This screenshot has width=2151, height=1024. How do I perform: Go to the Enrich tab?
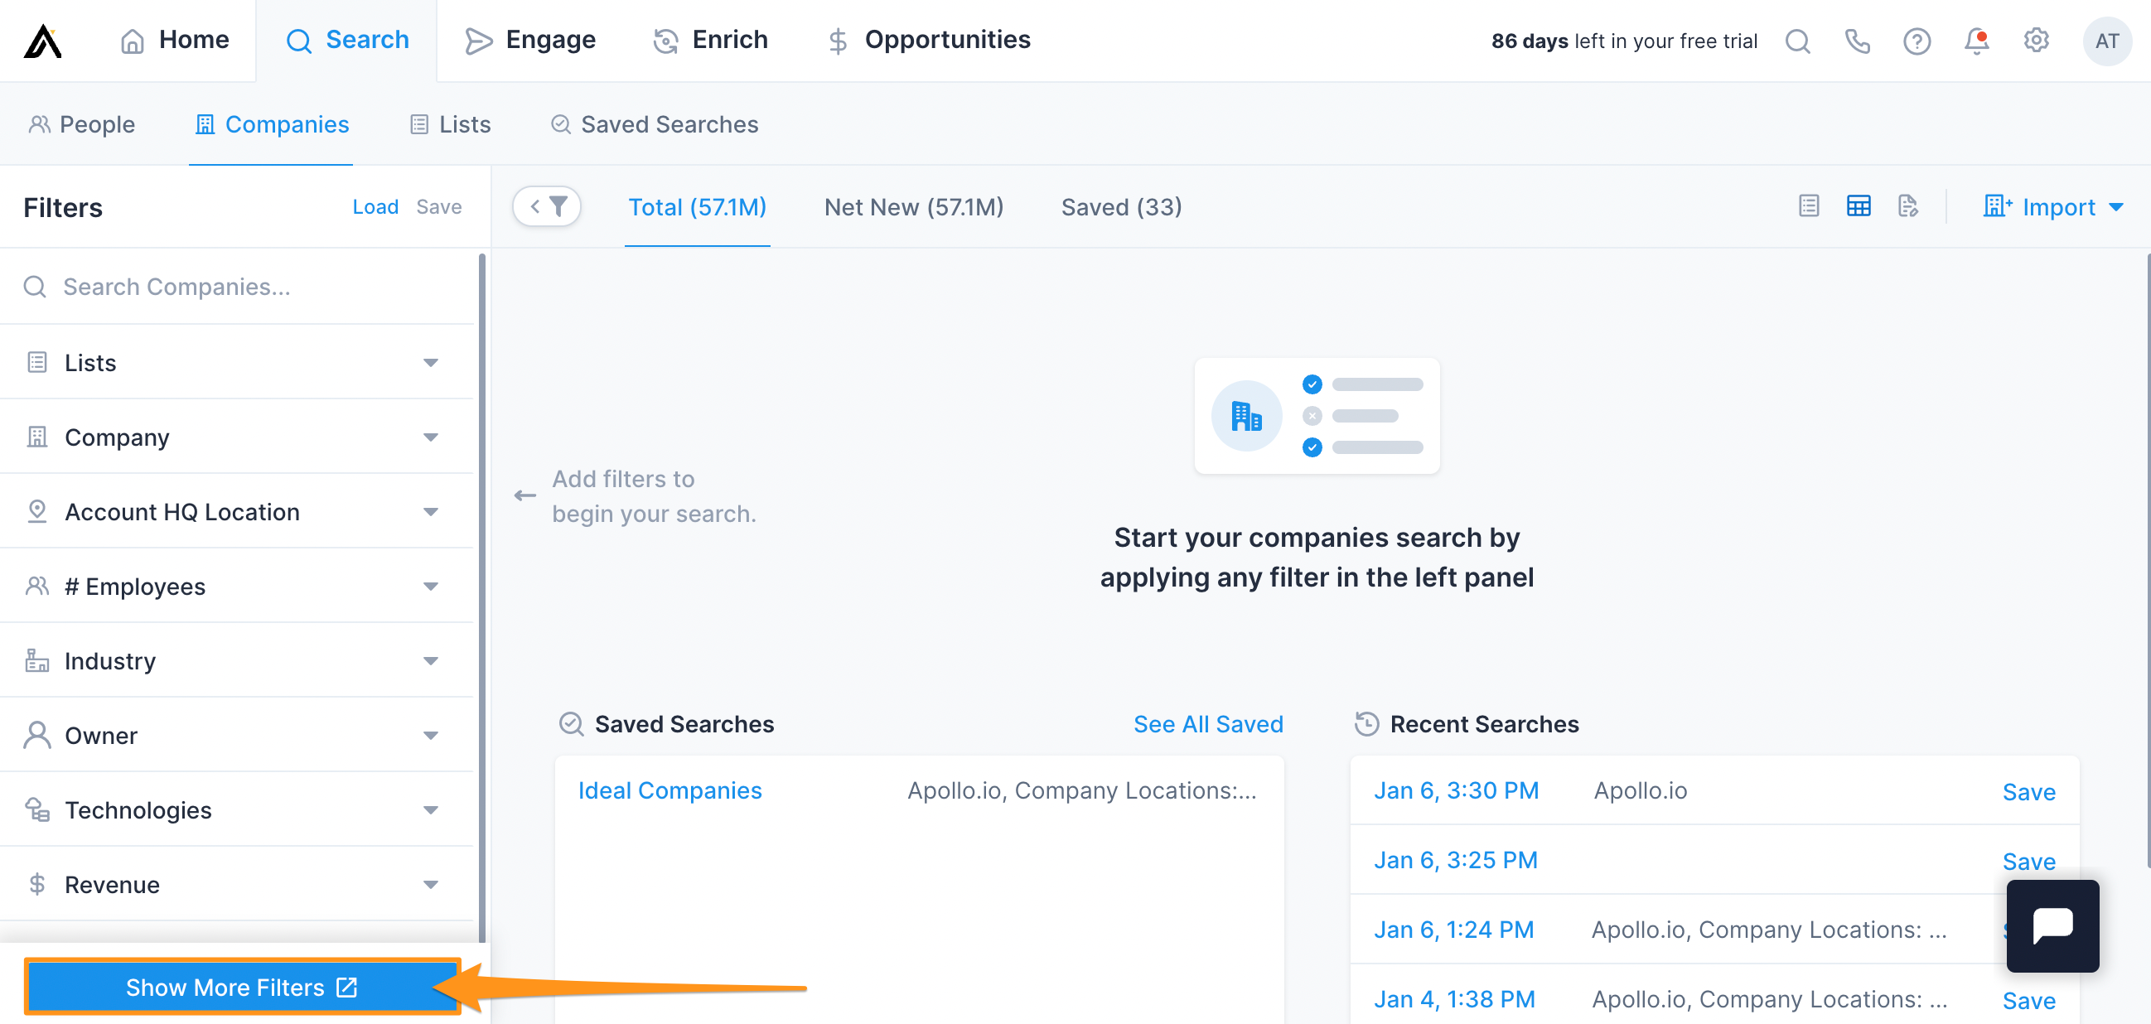(x=710, y=40)
